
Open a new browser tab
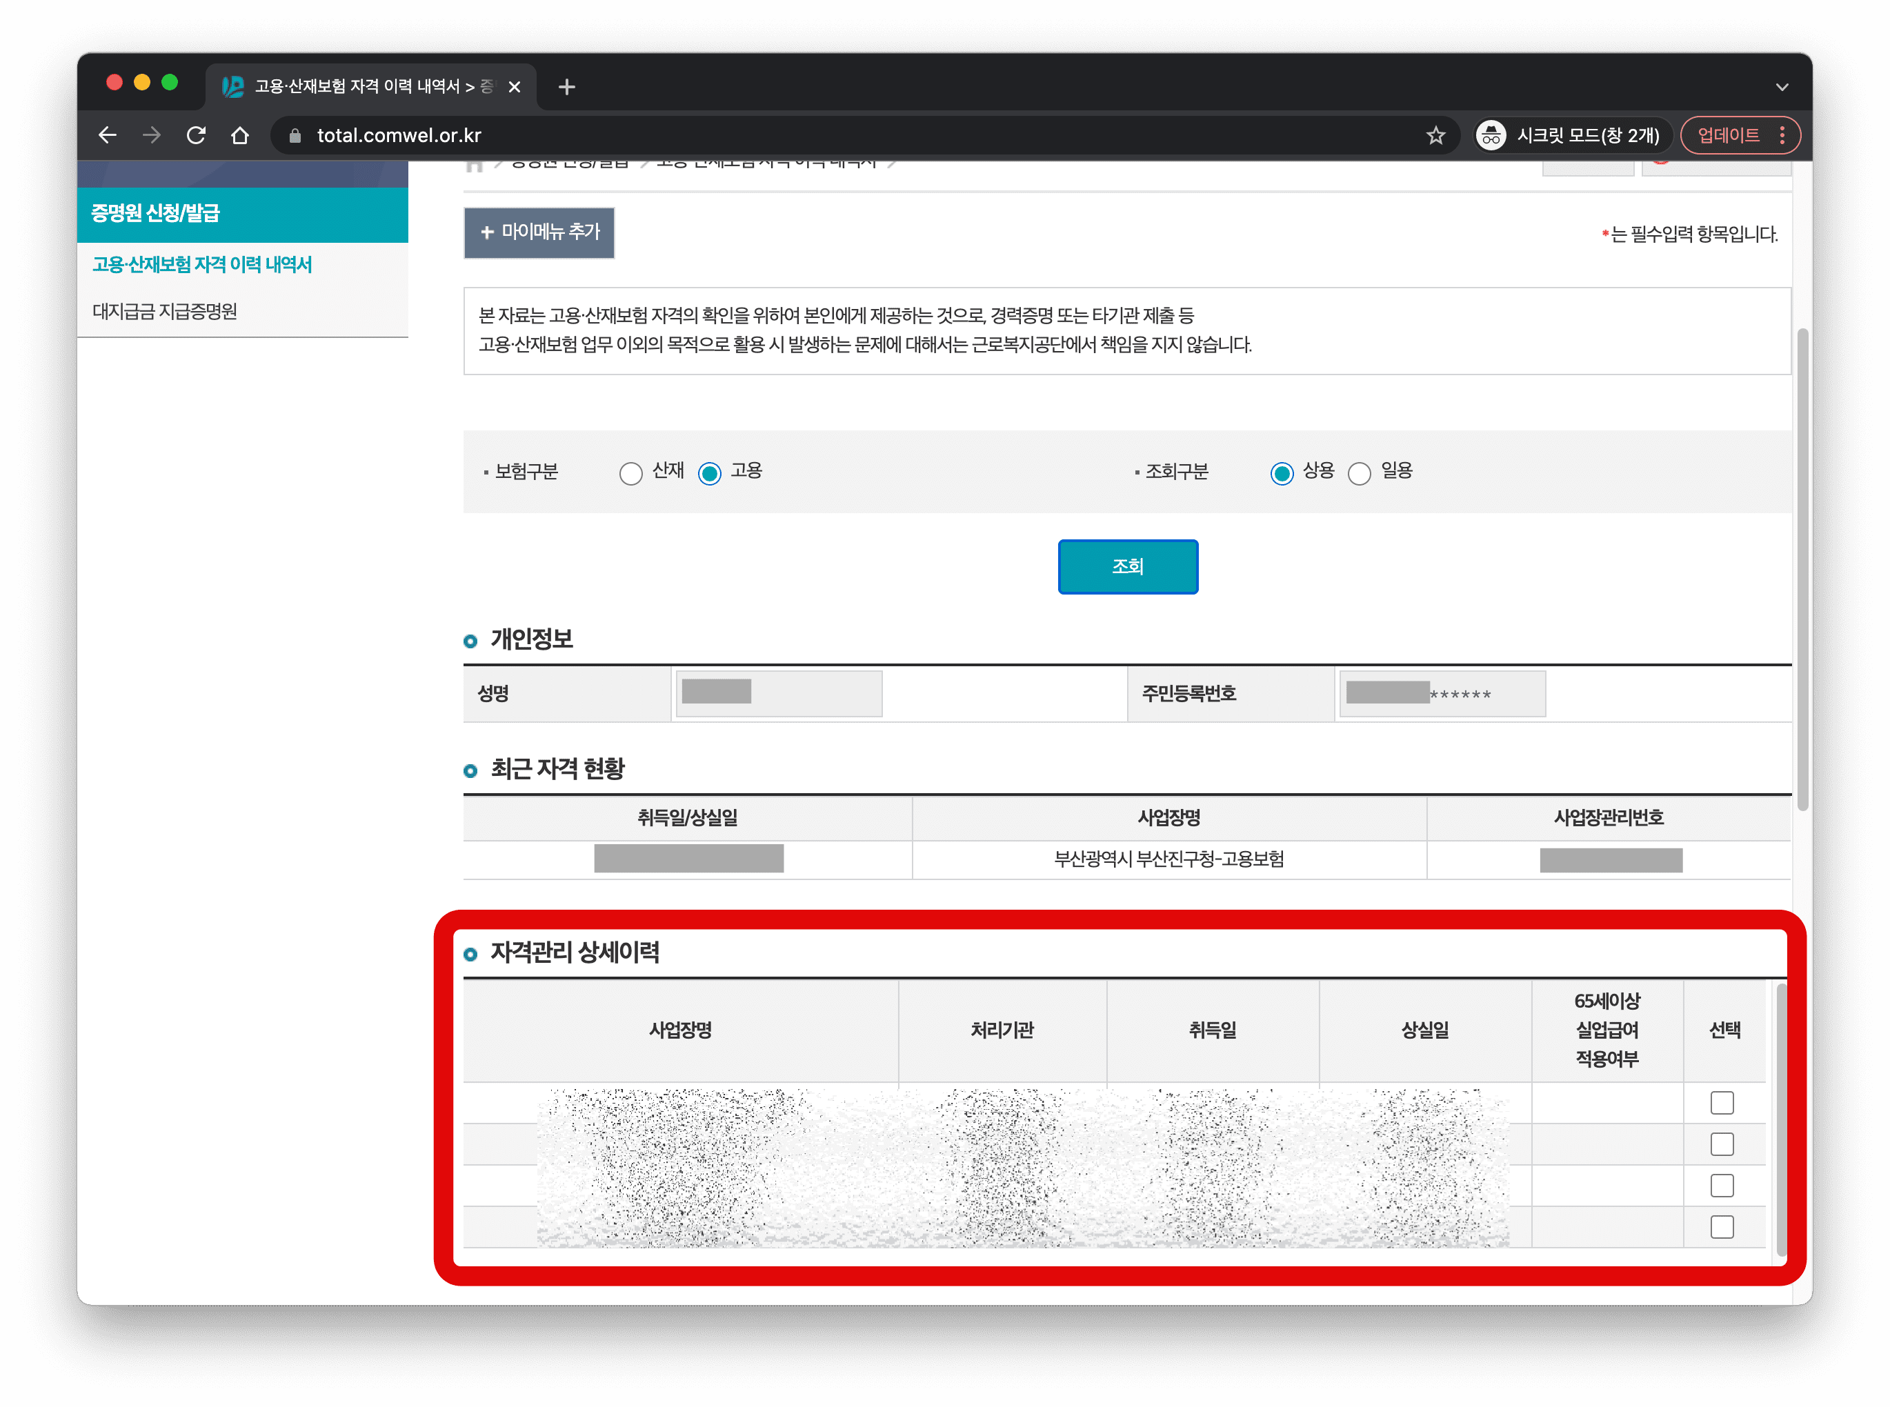click(x=566, y=87)
